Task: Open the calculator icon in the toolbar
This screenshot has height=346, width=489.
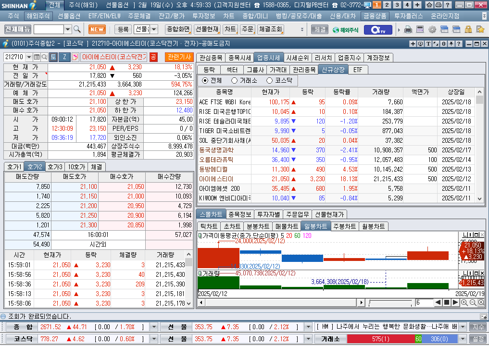Action: [x=420, y=30]
